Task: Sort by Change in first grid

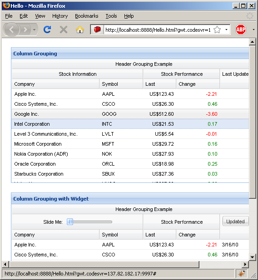Action: coord(198,84)
